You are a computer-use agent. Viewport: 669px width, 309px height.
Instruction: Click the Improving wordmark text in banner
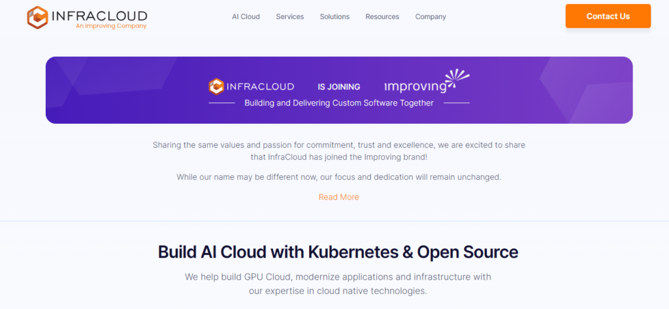coord(415,87)
